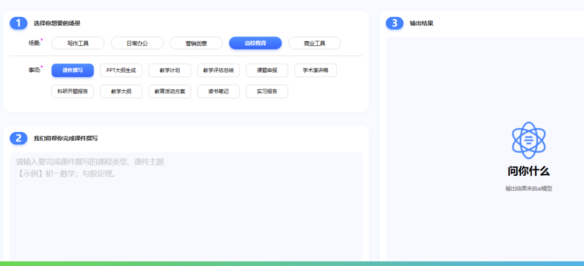
Task: Choose PPT大纲生成 task
Action: click(121, 71)
